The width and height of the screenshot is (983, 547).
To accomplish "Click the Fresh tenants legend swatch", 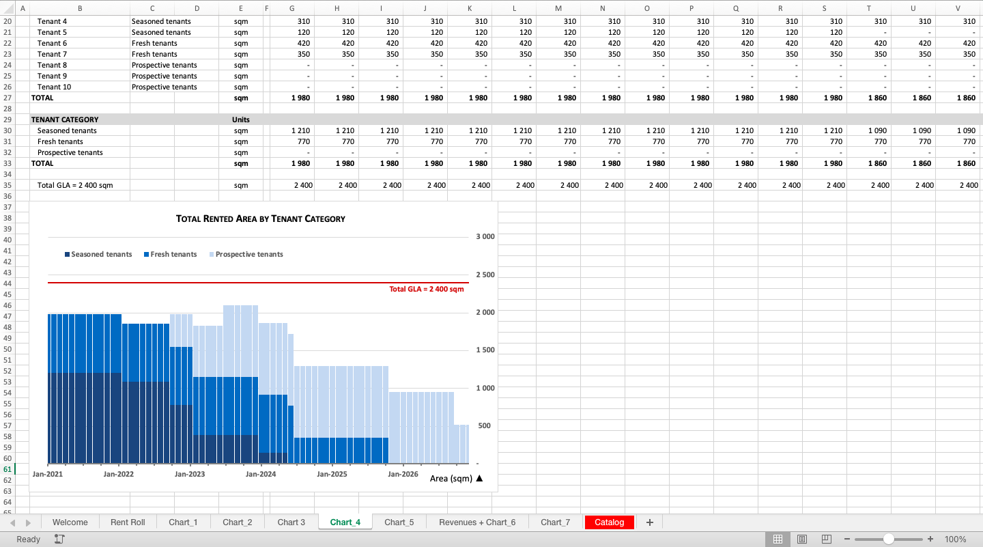I will [x=146, y=255].
